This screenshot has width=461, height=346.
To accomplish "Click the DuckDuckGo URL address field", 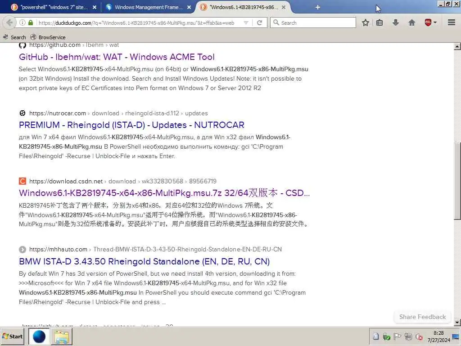I will [136, 23].
